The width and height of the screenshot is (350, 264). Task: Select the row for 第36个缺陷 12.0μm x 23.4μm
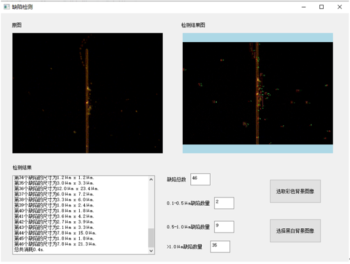click(x=56, y=189)
